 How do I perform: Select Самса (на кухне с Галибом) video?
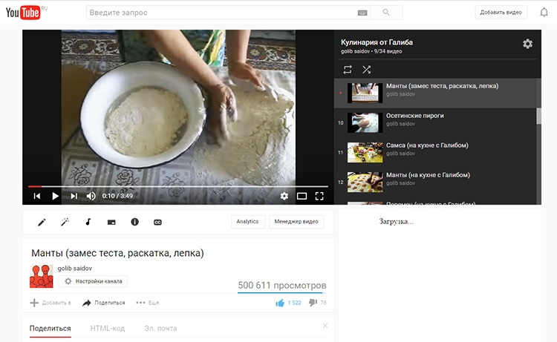tap(427, 145)
